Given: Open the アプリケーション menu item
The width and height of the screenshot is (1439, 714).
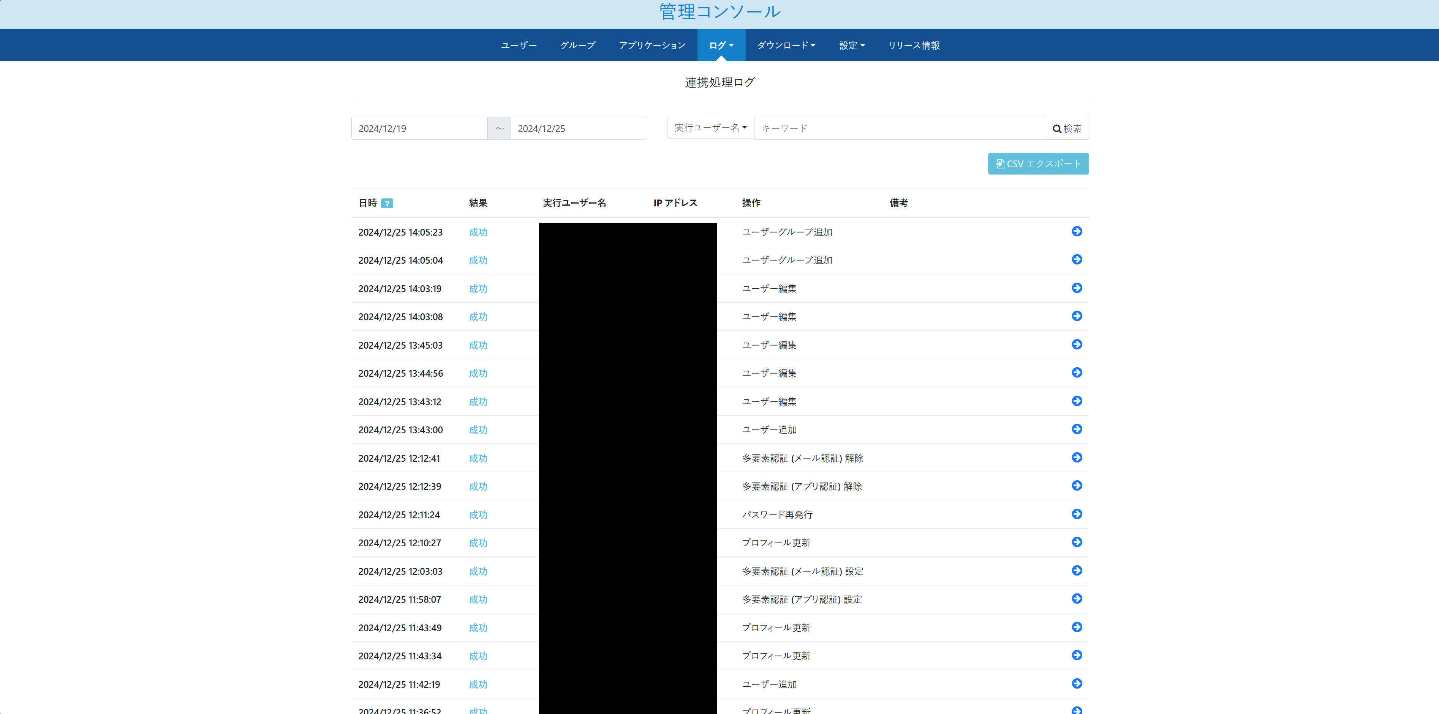Looking at the screenshot, I should [x=652, y=45].
